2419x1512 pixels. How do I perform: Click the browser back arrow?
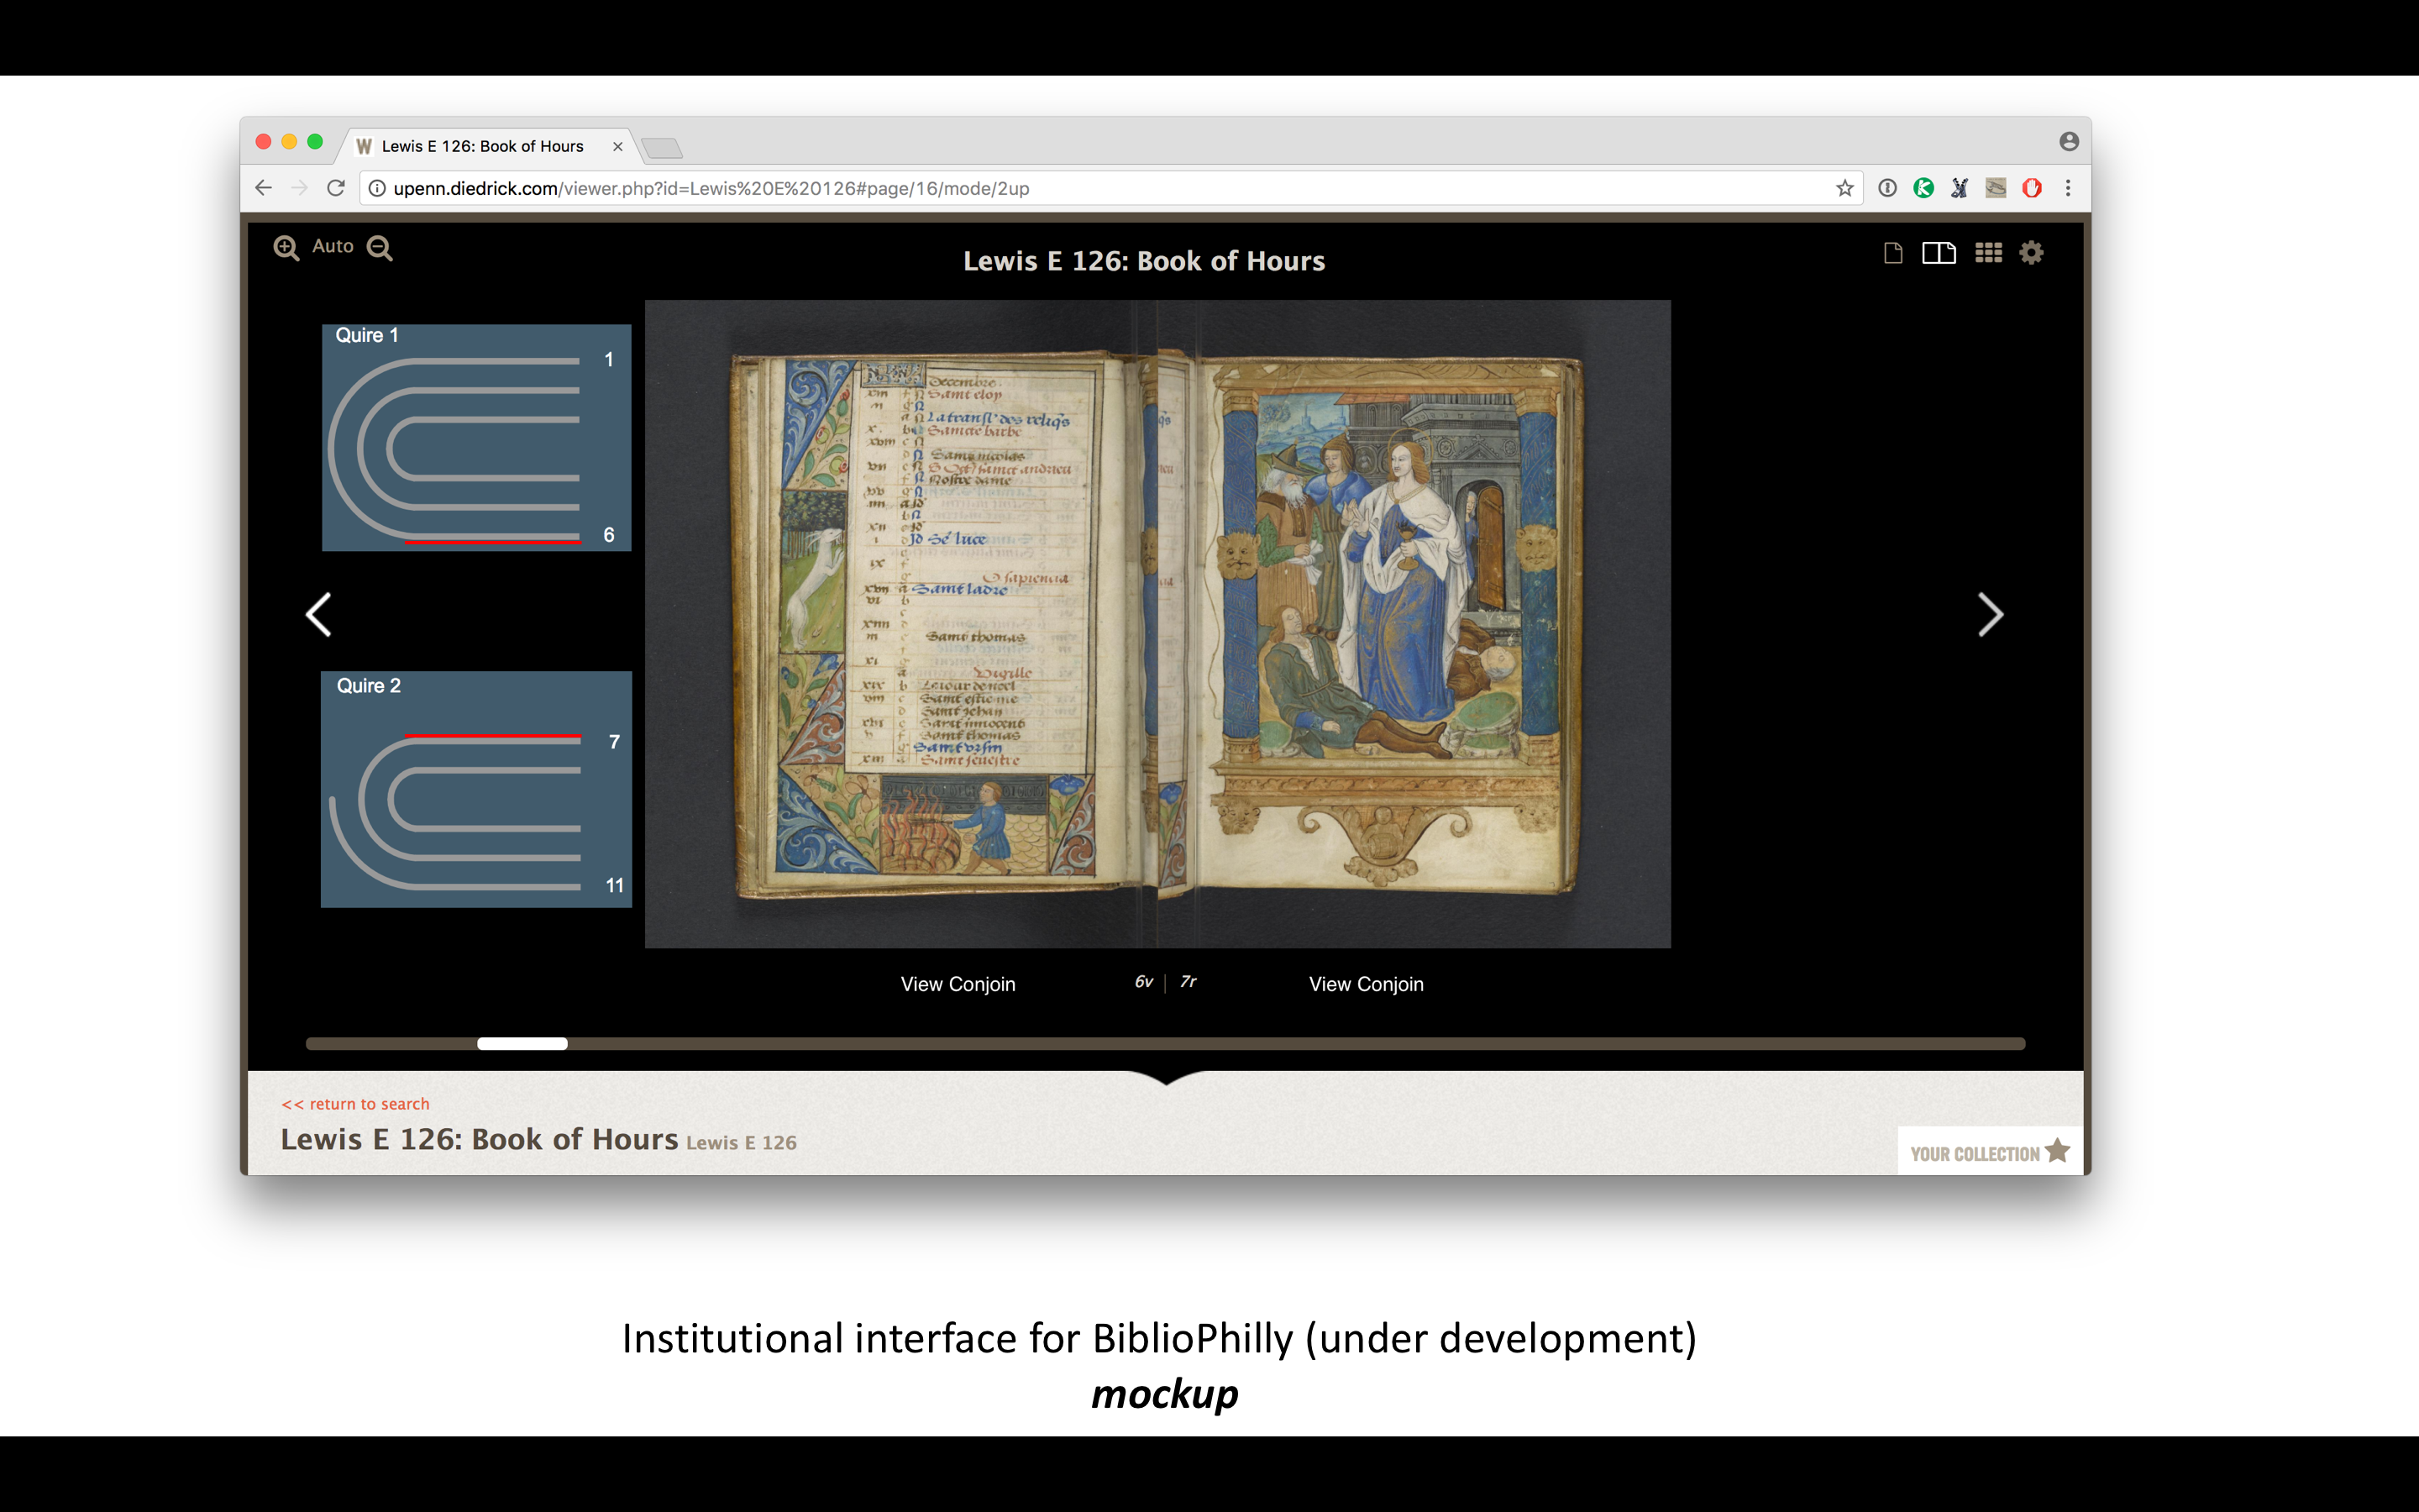click(263, 188)
